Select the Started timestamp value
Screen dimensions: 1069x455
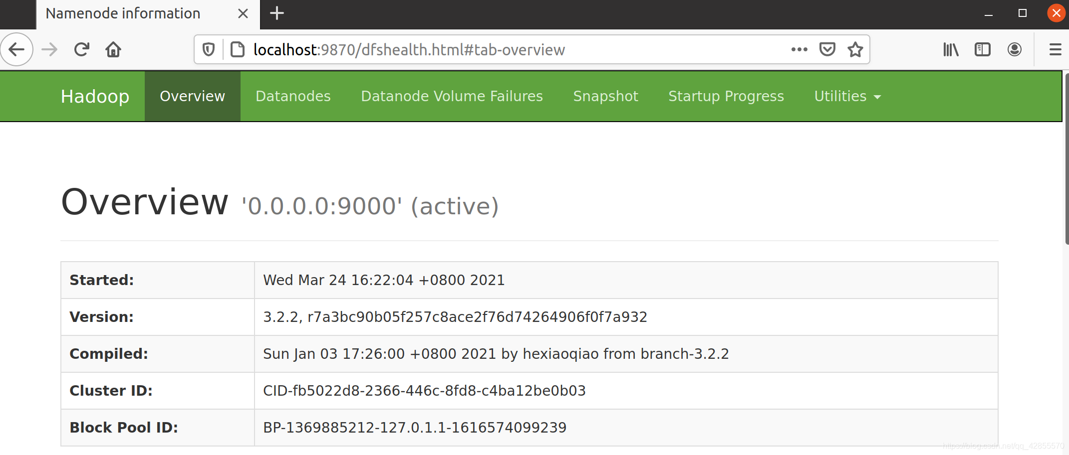384,280
